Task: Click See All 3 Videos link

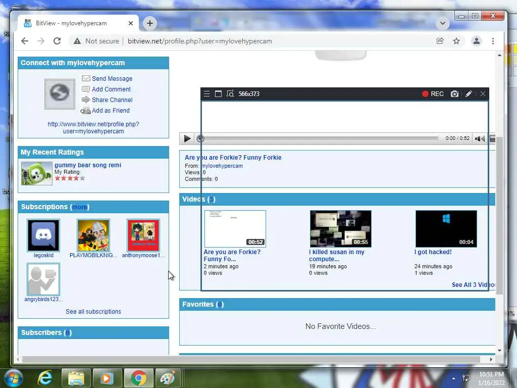Action: [474, 285]
